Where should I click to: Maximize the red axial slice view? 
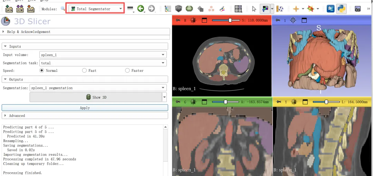(204, 20)
